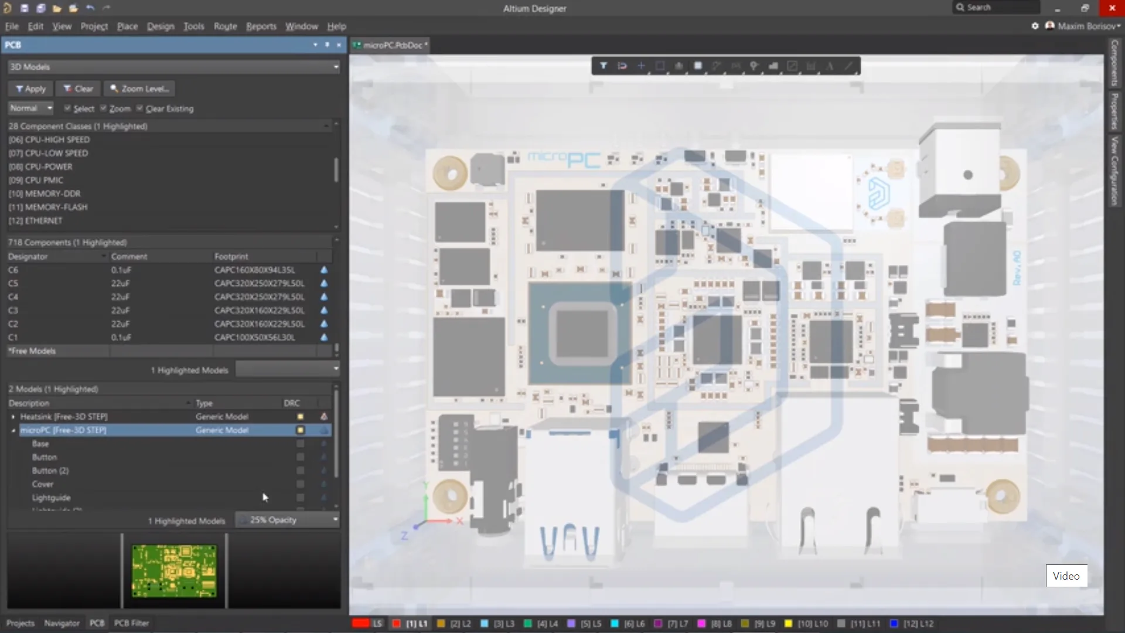
Task: Toggle the highlight box of the microPC model
Action: tap(301, 430)
